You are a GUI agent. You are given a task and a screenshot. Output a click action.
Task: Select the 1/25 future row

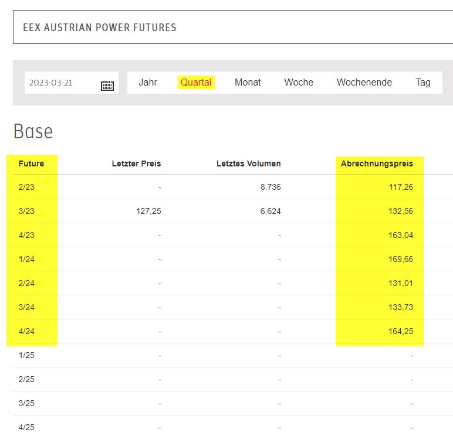[x=233, y=355]
